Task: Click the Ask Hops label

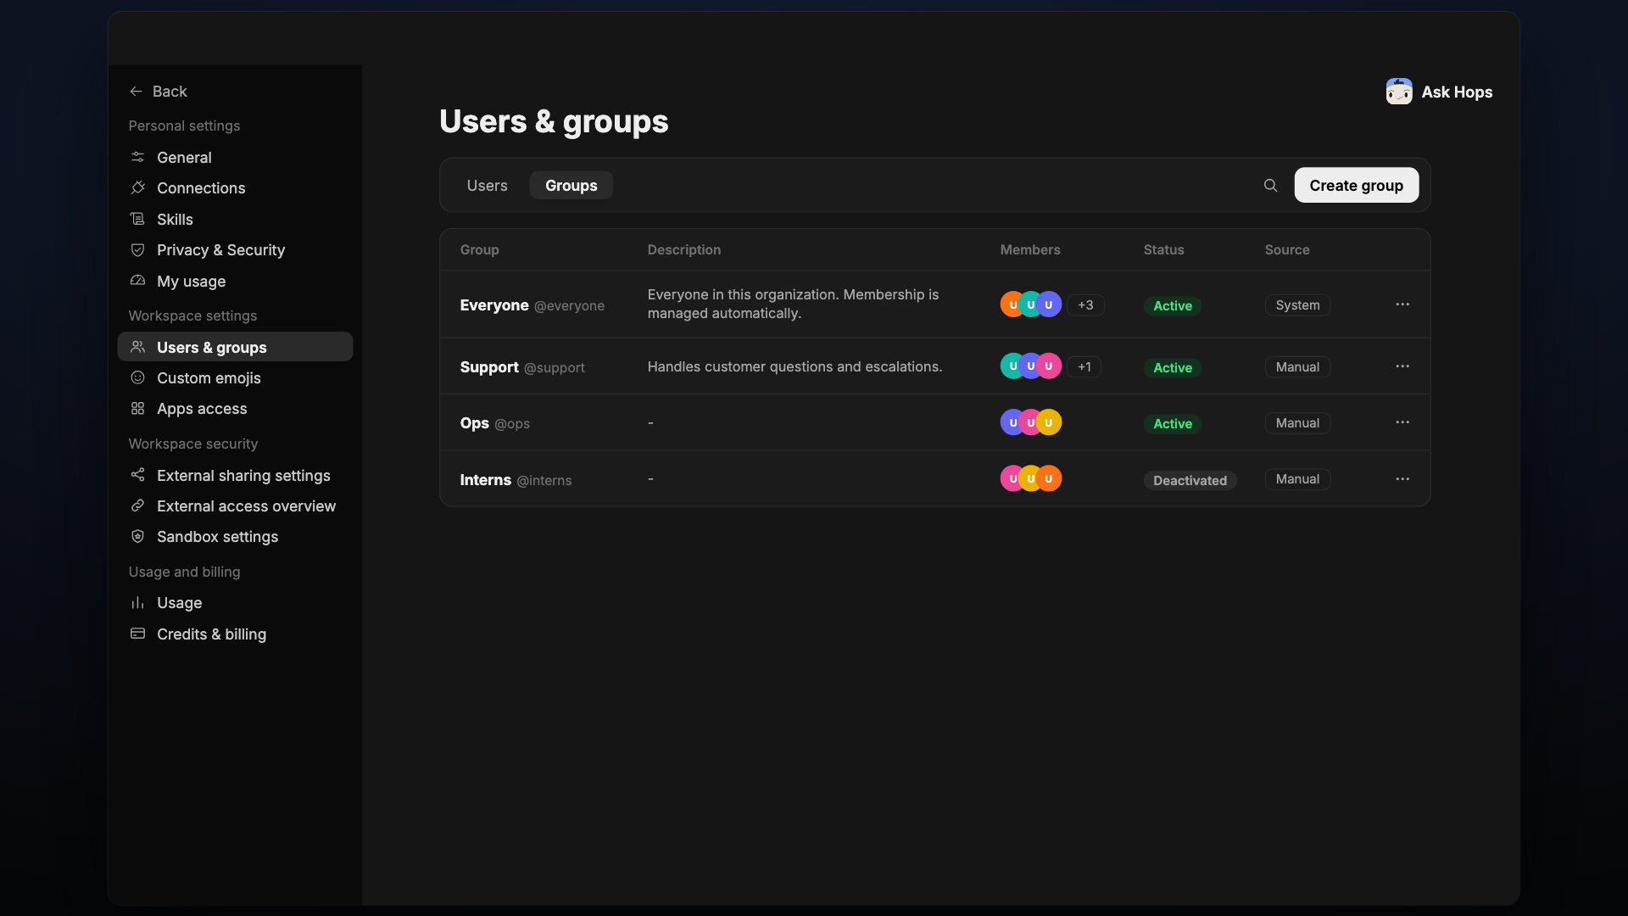Action: (1457, 92)
